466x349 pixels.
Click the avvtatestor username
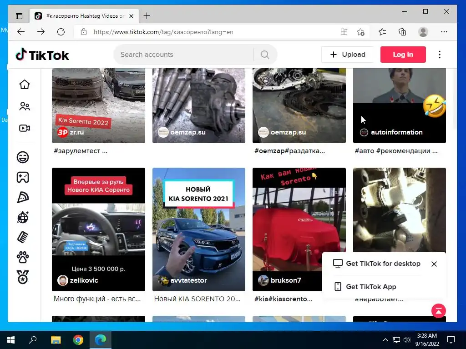point(188,280)
